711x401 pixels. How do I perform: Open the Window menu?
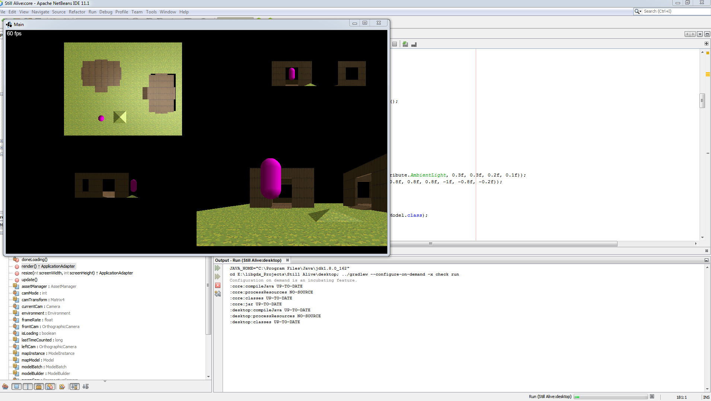click(x=168, y=12)
